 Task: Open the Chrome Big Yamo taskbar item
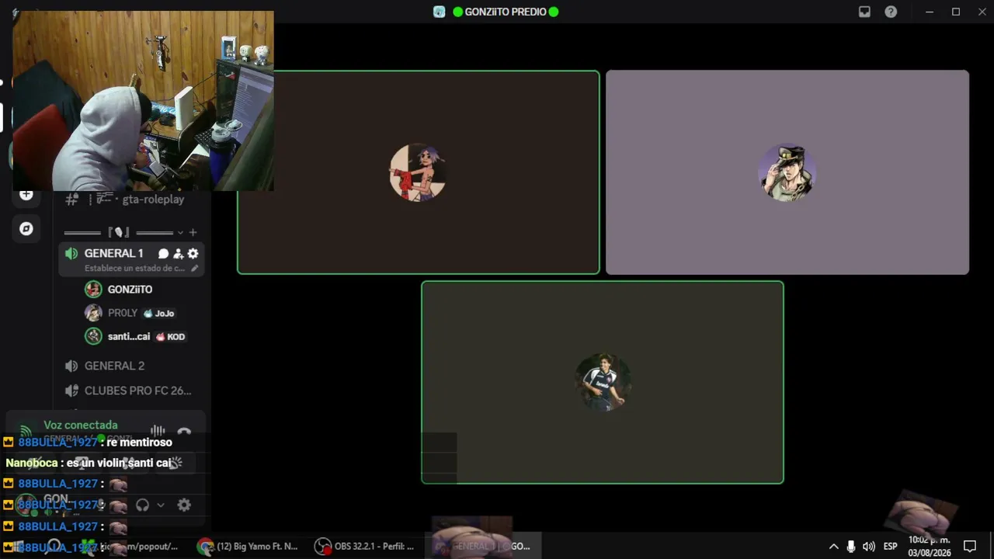(248, 546)
